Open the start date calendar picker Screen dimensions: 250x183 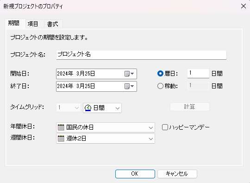pyautogui.click(x=129, y=74)
